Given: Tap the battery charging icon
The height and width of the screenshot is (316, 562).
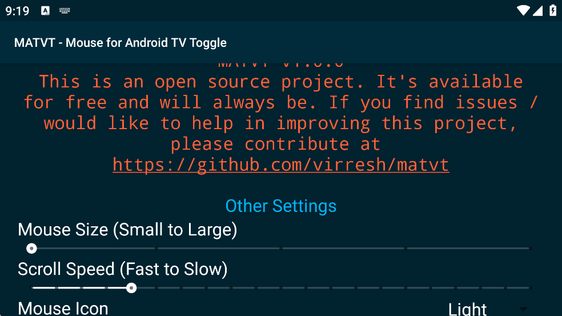Looking at the screenshot, I should pyautogui.click(x=552, y=10).
